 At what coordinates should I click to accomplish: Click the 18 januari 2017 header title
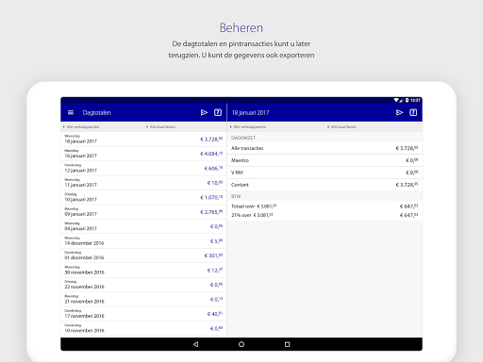(250, 113)
